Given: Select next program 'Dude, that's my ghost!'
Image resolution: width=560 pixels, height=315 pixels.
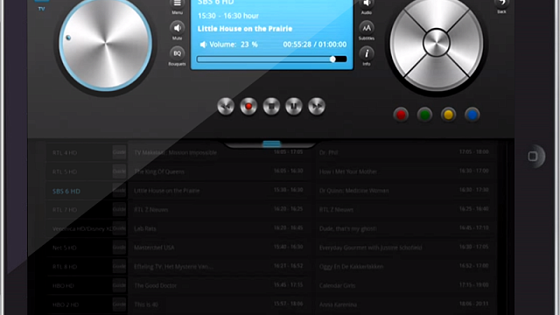Looking at the screenshot, I should pyautogui.click(x=348, y=228).
